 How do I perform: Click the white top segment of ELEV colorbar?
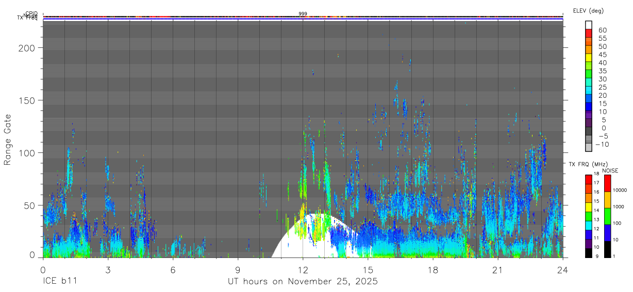click(x=589, y=25)
